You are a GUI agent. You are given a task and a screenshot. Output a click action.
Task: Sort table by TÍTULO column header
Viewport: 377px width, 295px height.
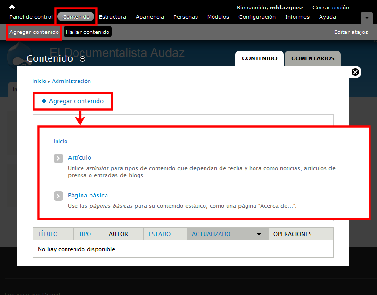coord(48,234)
